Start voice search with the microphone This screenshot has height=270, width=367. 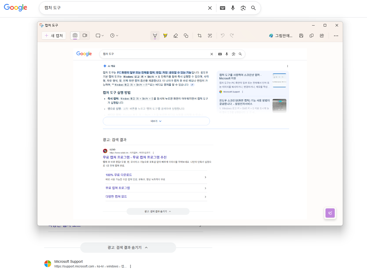[x=233, y=8]
